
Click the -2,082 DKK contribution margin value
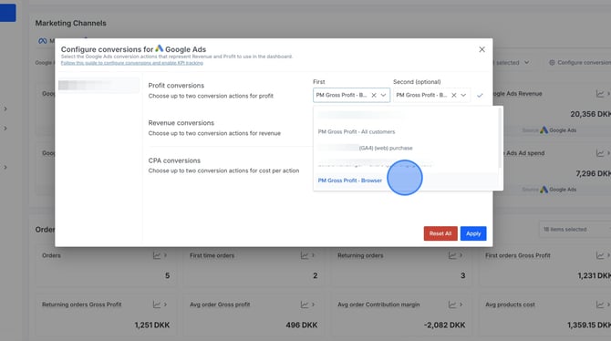tap(445, 325)
